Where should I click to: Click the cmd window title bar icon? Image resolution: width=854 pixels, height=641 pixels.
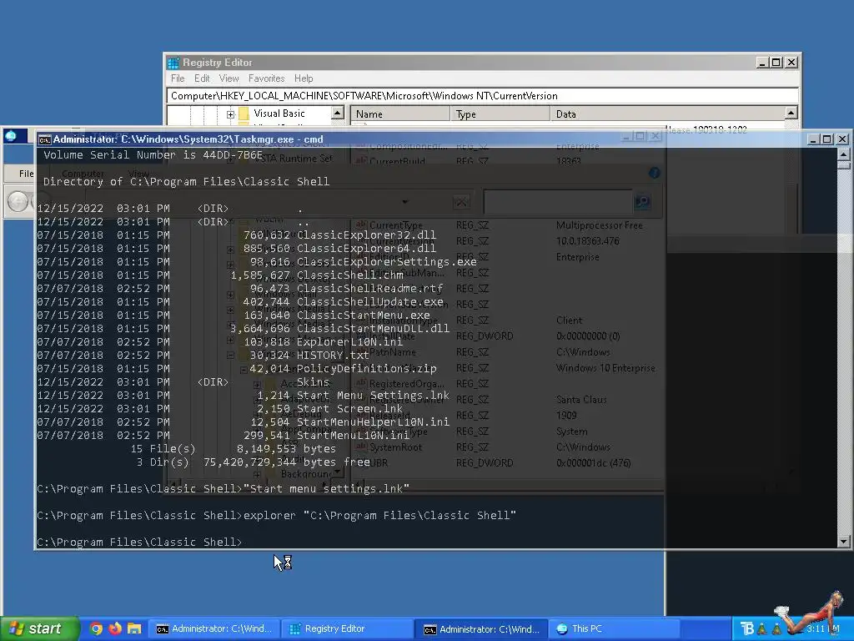(45, 140)
